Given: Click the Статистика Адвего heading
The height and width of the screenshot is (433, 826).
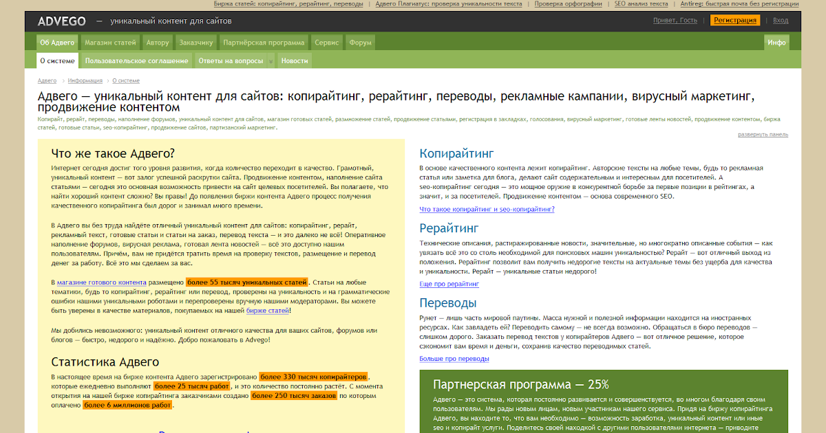Looking at the screenshot, I should coord(105,362).
